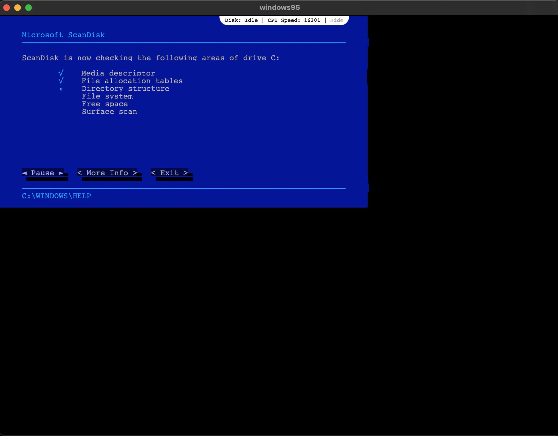Hide the emulator status bar
The image size is (558, 436).
point(337,20)
